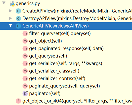Go to paginate_queryset(self, queryset)
Image resolution: width=132 pixels, height=105 pixels.
coord(64,86)
